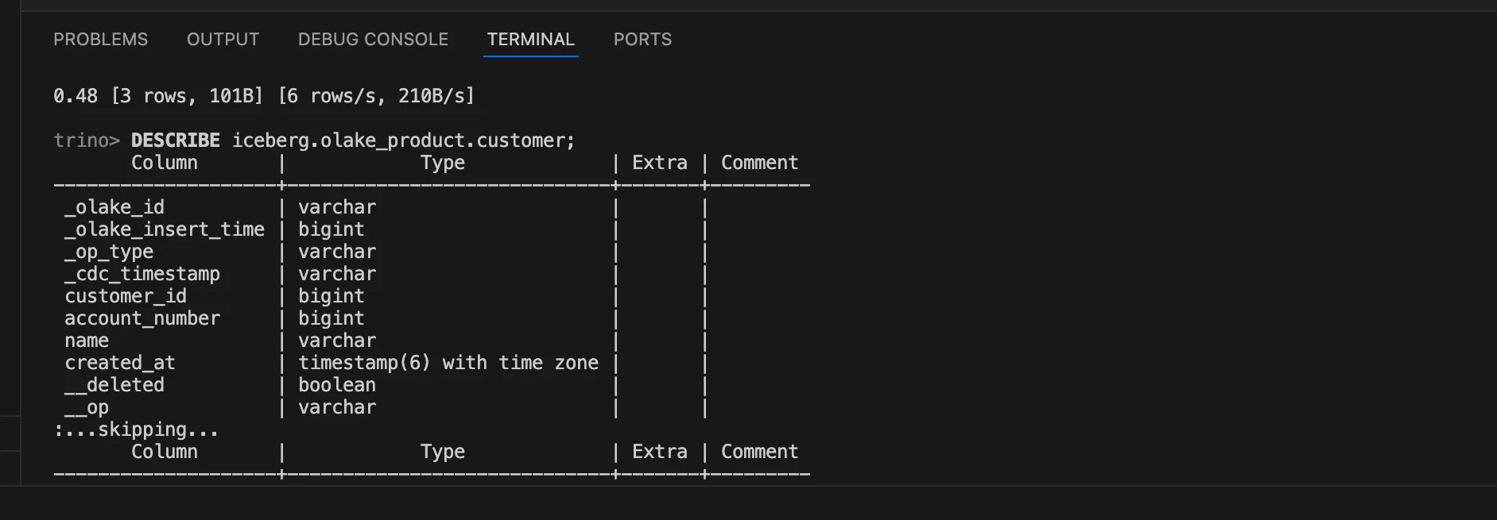Click the skipping pager line

click(x=136, y=429)
